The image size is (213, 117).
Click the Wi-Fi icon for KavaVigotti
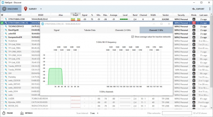click(x=6, y=30)
